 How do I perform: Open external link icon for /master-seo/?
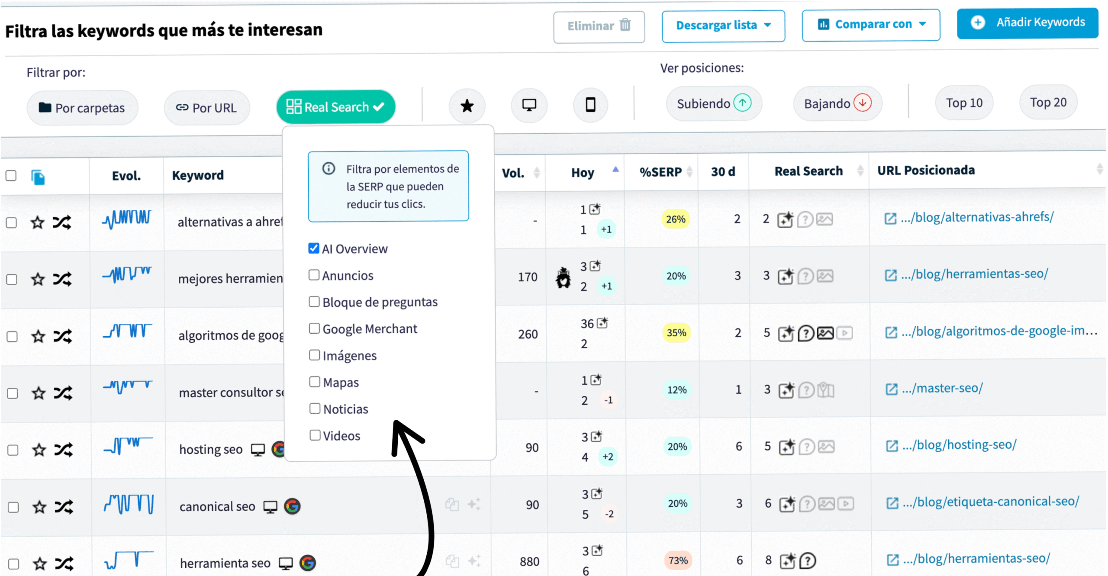[x=891, y=389]
